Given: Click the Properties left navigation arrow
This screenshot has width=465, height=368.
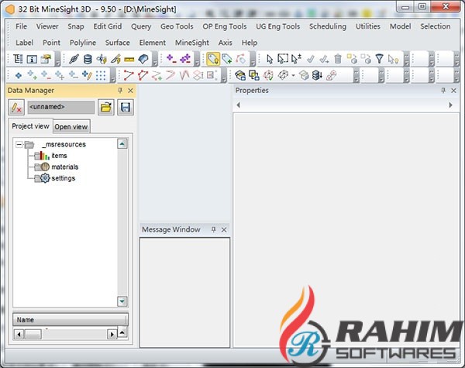Looking at the screenshot, I should click(238, 105).
